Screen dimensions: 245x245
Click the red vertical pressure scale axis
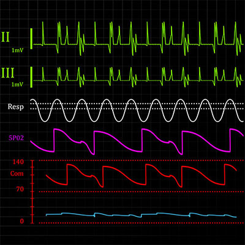[32, 192]
